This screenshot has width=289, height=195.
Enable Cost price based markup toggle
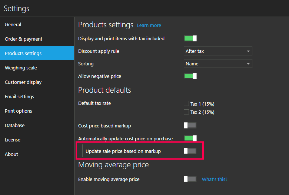190,126
